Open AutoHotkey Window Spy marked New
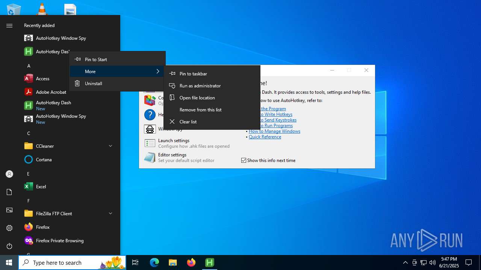The image size is (481, 270). pos(60,119)
